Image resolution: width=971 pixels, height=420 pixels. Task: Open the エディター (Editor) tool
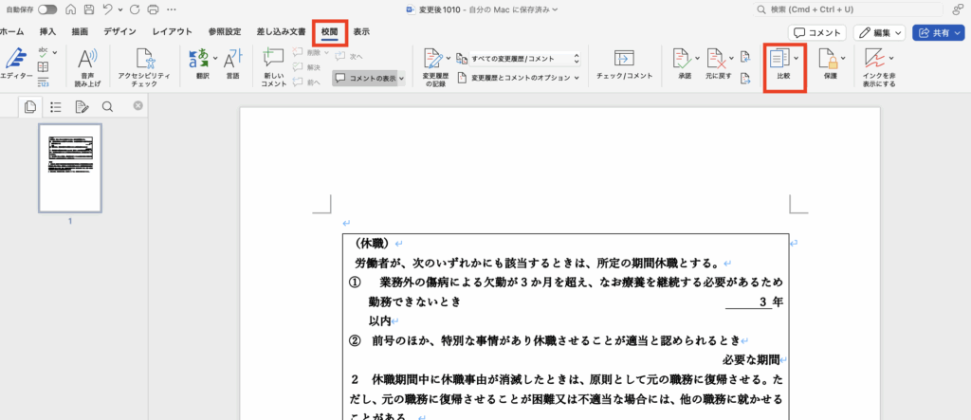(15, 60)
